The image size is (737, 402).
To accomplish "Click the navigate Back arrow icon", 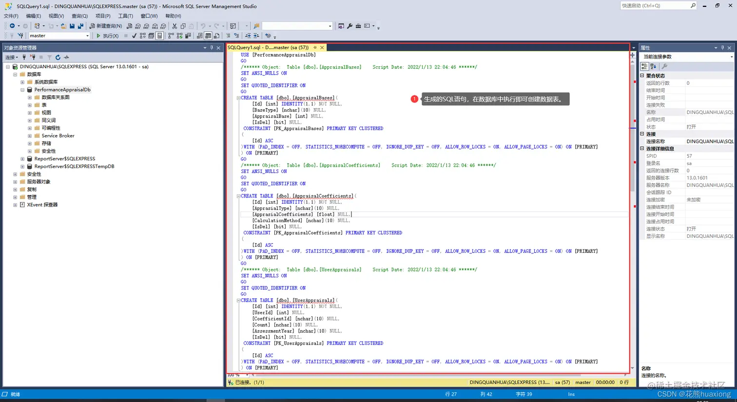I will 12,26.
